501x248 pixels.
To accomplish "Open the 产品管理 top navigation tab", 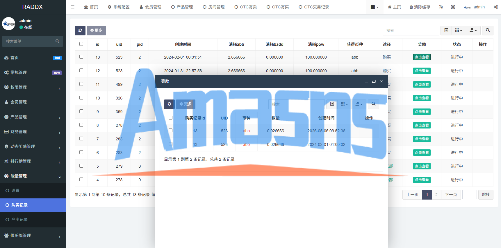I will click(x=182, y=7).
